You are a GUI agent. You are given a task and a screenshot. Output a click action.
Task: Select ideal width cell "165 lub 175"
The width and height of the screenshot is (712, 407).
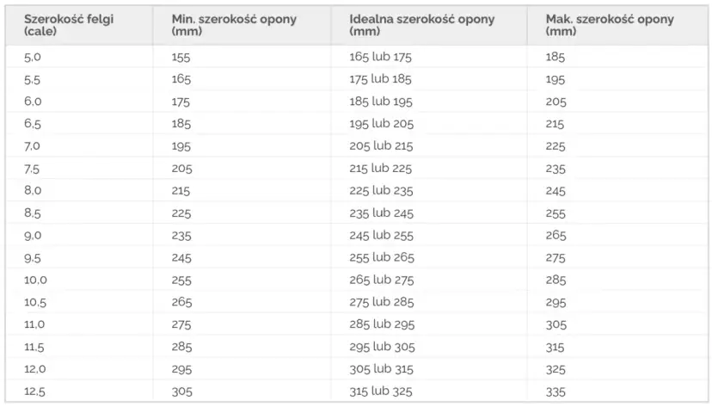[381, 58]
